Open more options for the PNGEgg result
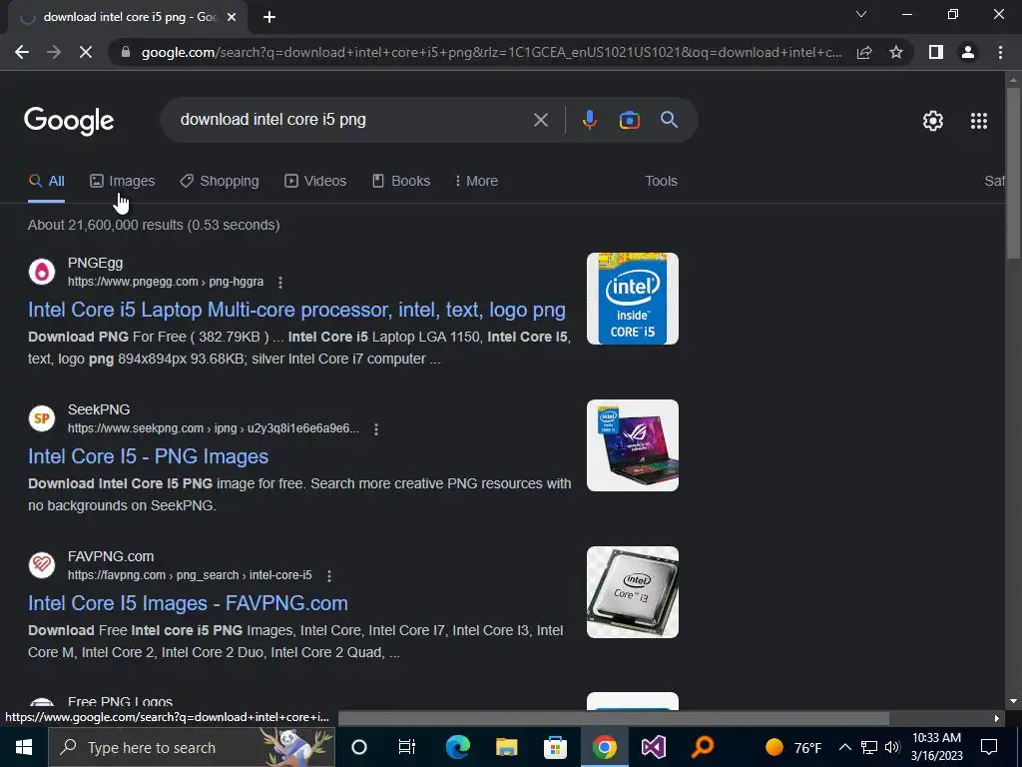This screenshot has width=1022, height=767. (280, 283)
